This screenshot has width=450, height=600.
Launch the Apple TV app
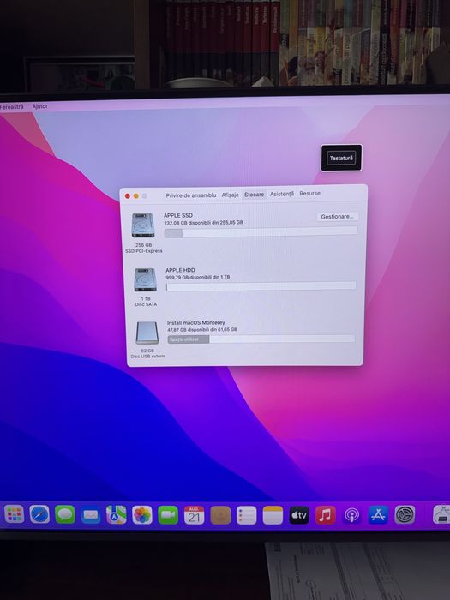[299, 515]
